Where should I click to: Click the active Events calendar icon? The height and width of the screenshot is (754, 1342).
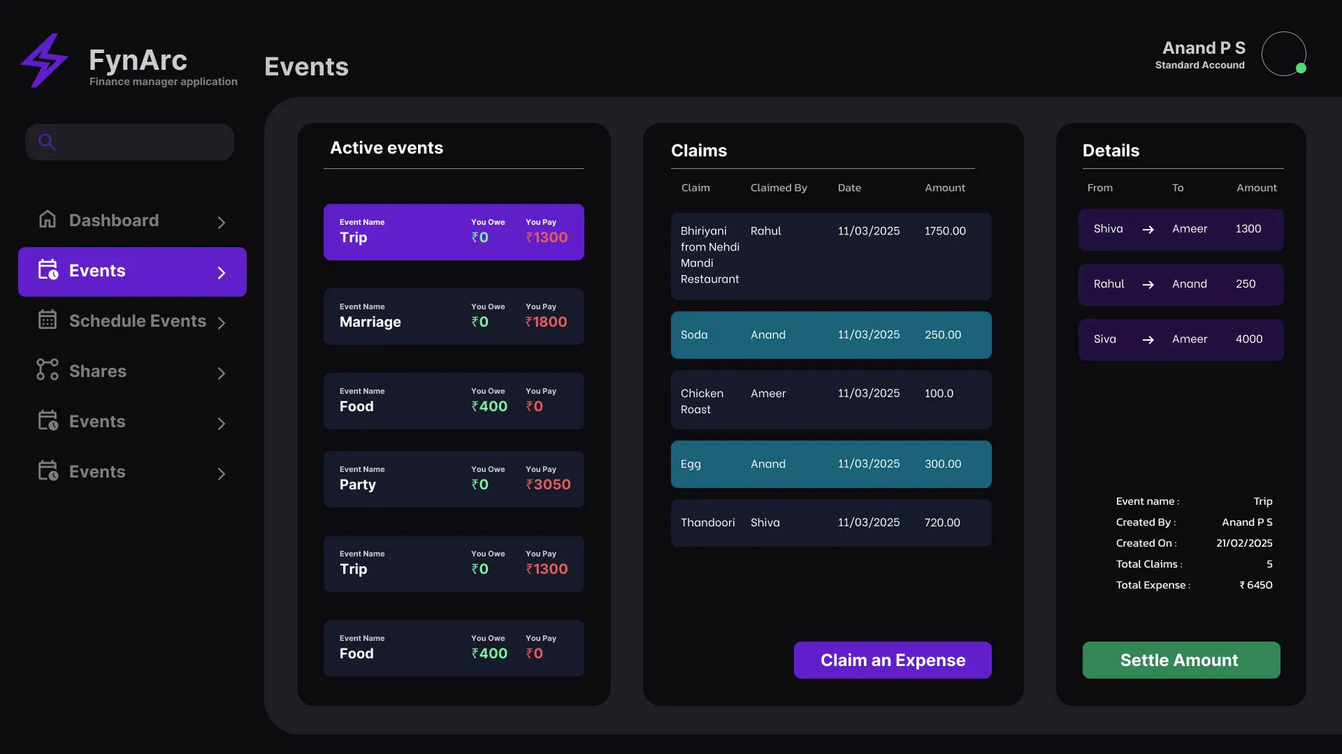(x=47, y=270)
